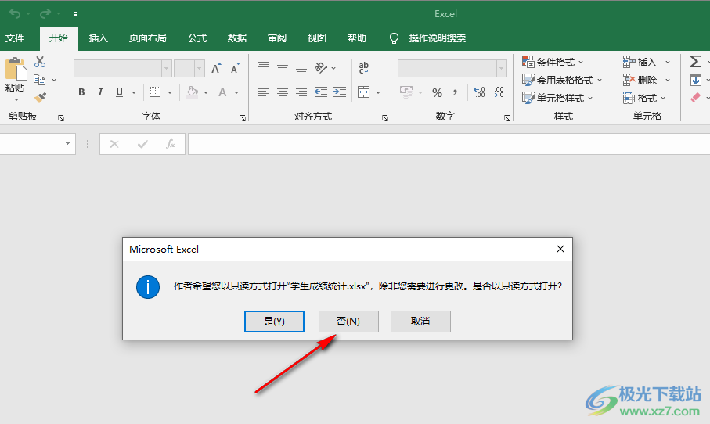Click the Copy icon
This screenshot has height=424, width=710.
40,80
